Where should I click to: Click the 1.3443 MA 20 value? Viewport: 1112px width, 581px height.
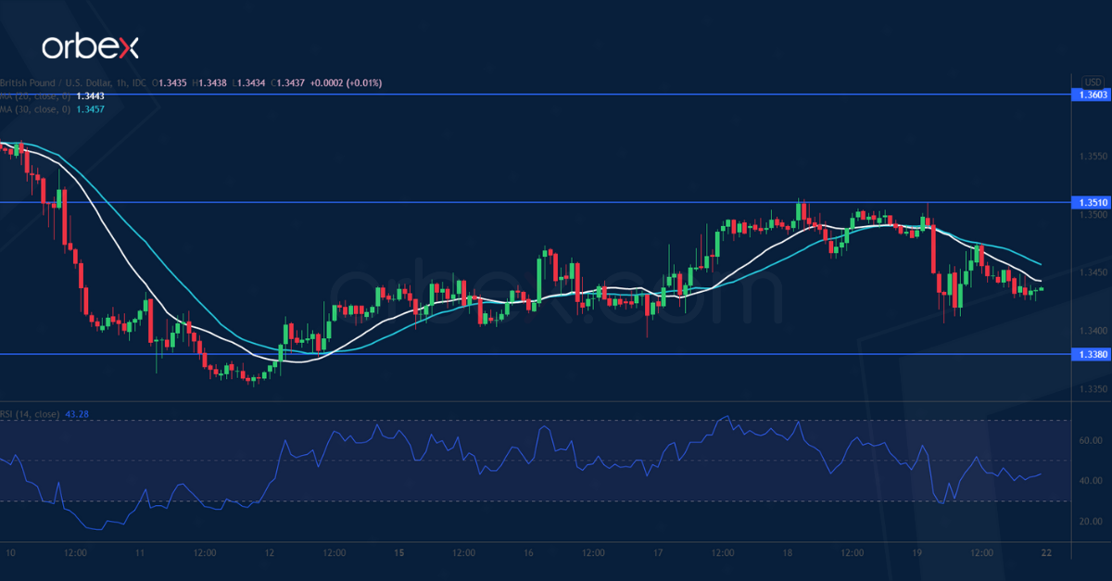(x=90, y=96)
